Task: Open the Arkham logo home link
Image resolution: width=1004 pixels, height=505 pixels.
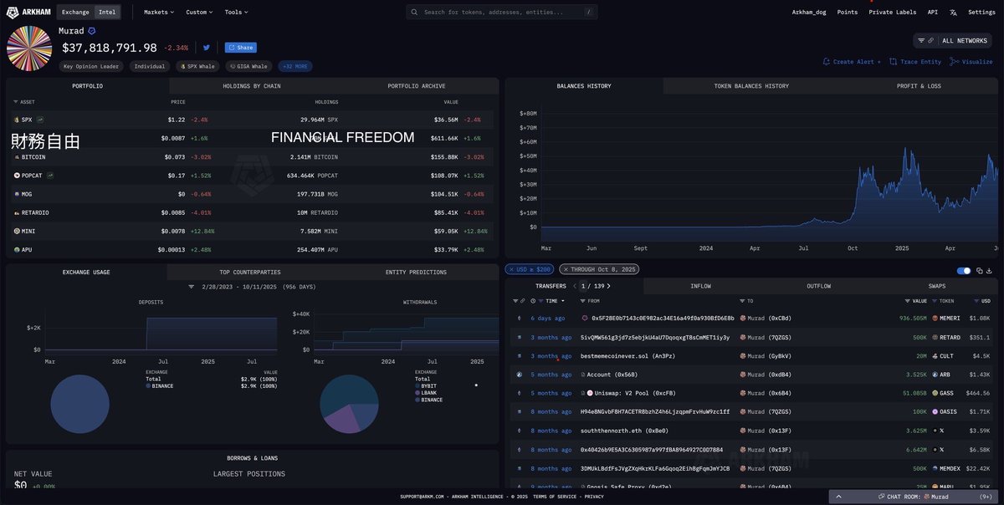Action: pos(28,12)
